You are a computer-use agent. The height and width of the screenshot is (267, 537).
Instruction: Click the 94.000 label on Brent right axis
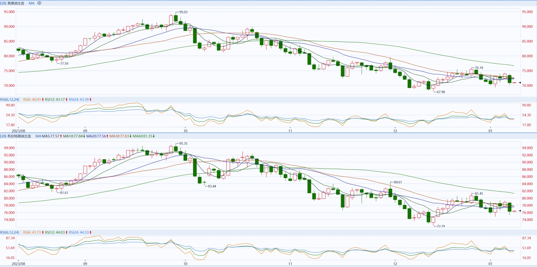(527, 148)
